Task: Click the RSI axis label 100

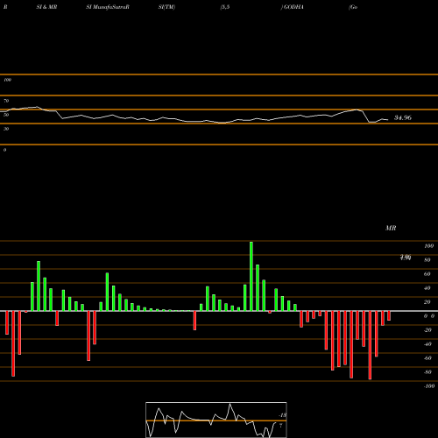Action: 7,80
